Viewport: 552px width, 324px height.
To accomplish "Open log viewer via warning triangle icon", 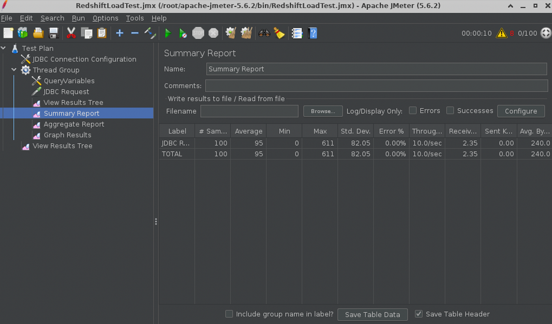I will point(502,33).
